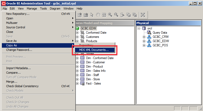
Task: Click the GCBC_POS schema icon
Action: [x=149, y=45]
